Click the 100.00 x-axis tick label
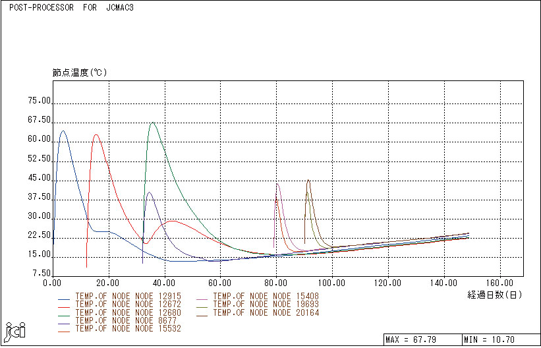The height and width of the screenshot is (348, 541). tap(332, 283)
